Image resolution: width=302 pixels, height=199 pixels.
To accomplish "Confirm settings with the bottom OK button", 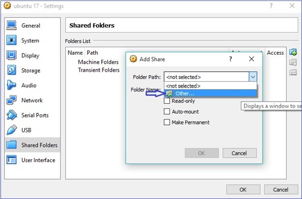I will (243, 190).
